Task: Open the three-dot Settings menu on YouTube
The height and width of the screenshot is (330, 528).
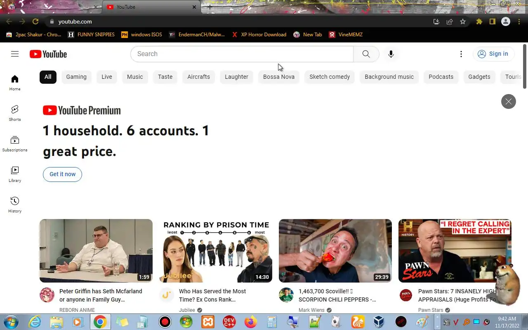Action: [x=461, y=54]
